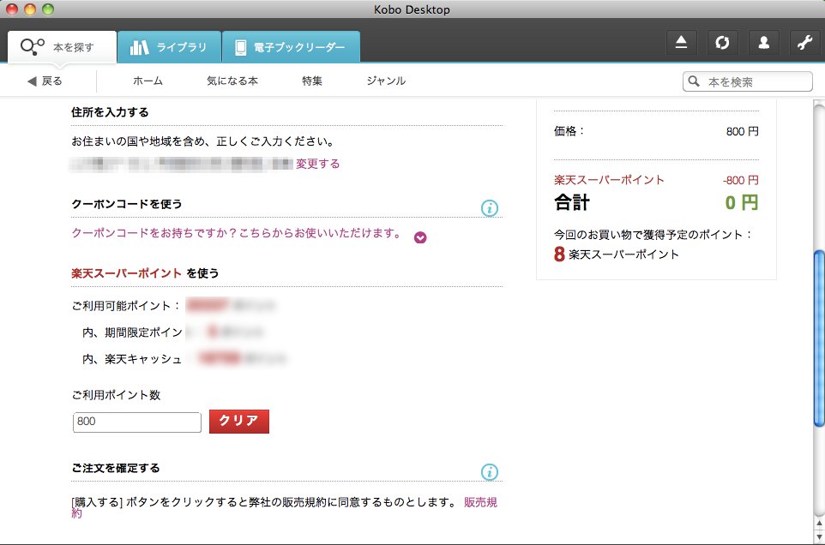Click the 0 円 total amount

742,203
